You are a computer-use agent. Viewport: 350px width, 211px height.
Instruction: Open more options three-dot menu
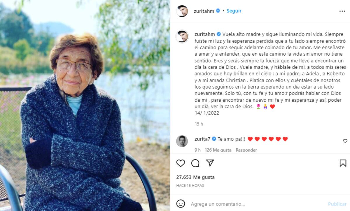(342, 11)
